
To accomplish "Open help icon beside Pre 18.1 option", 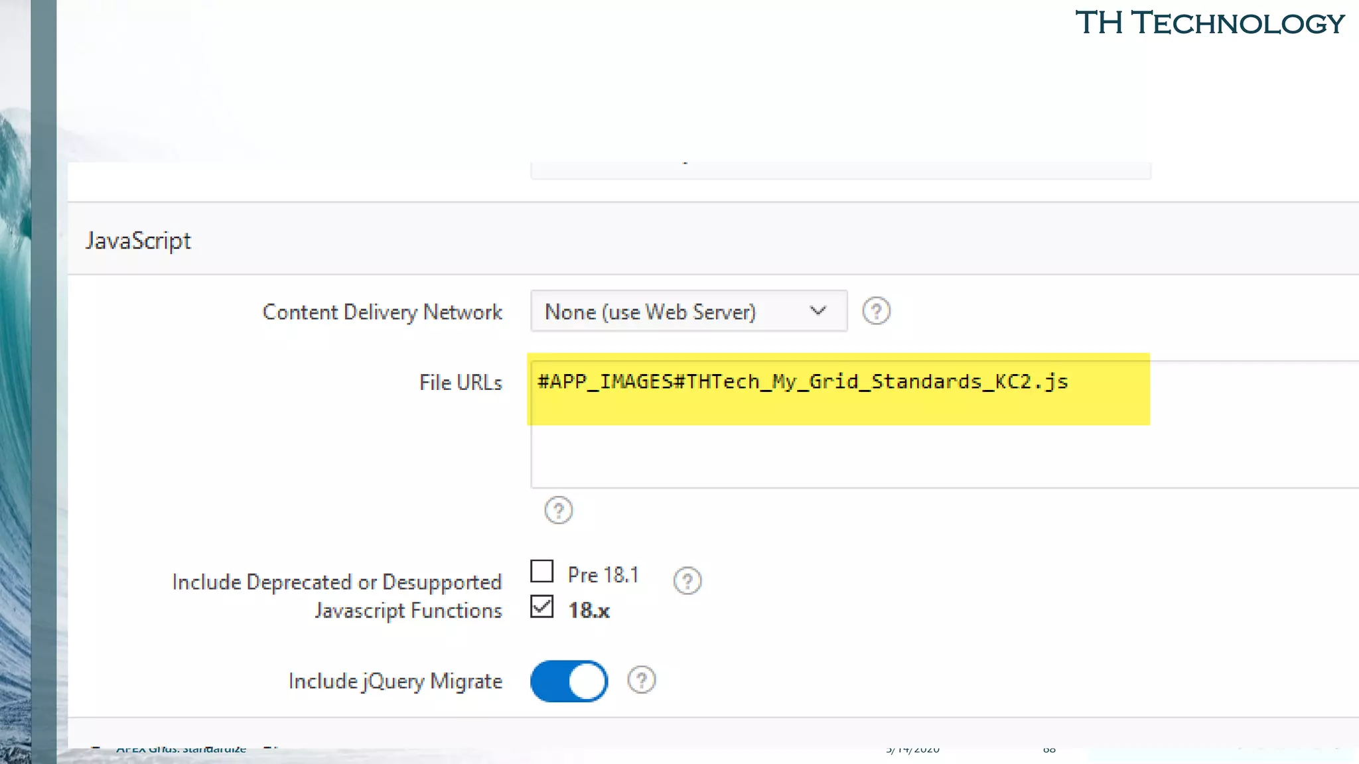I will 687,581.
